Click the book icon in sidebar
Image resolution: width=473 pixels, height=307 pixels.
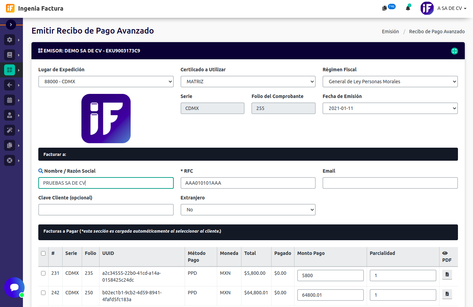tap(10, 55)
